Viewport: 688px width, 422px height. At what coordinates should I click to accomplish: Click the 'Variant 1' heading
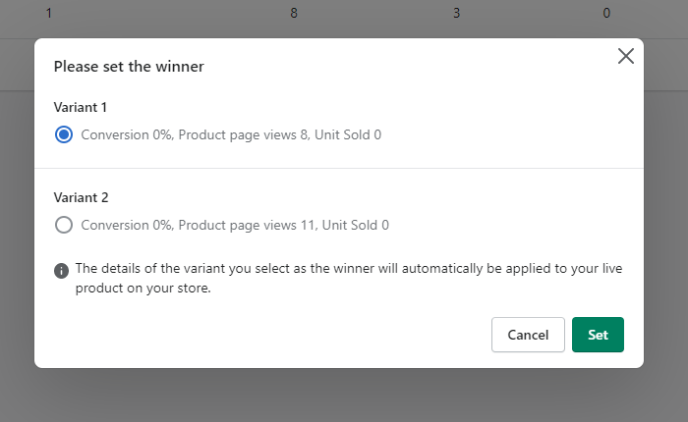click(80, 106)
